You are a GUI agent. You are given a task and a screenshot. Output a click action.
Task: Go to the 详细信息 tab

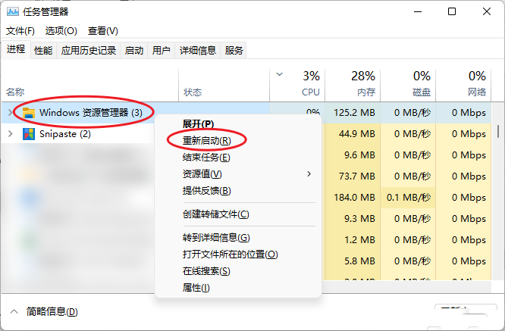198,50
